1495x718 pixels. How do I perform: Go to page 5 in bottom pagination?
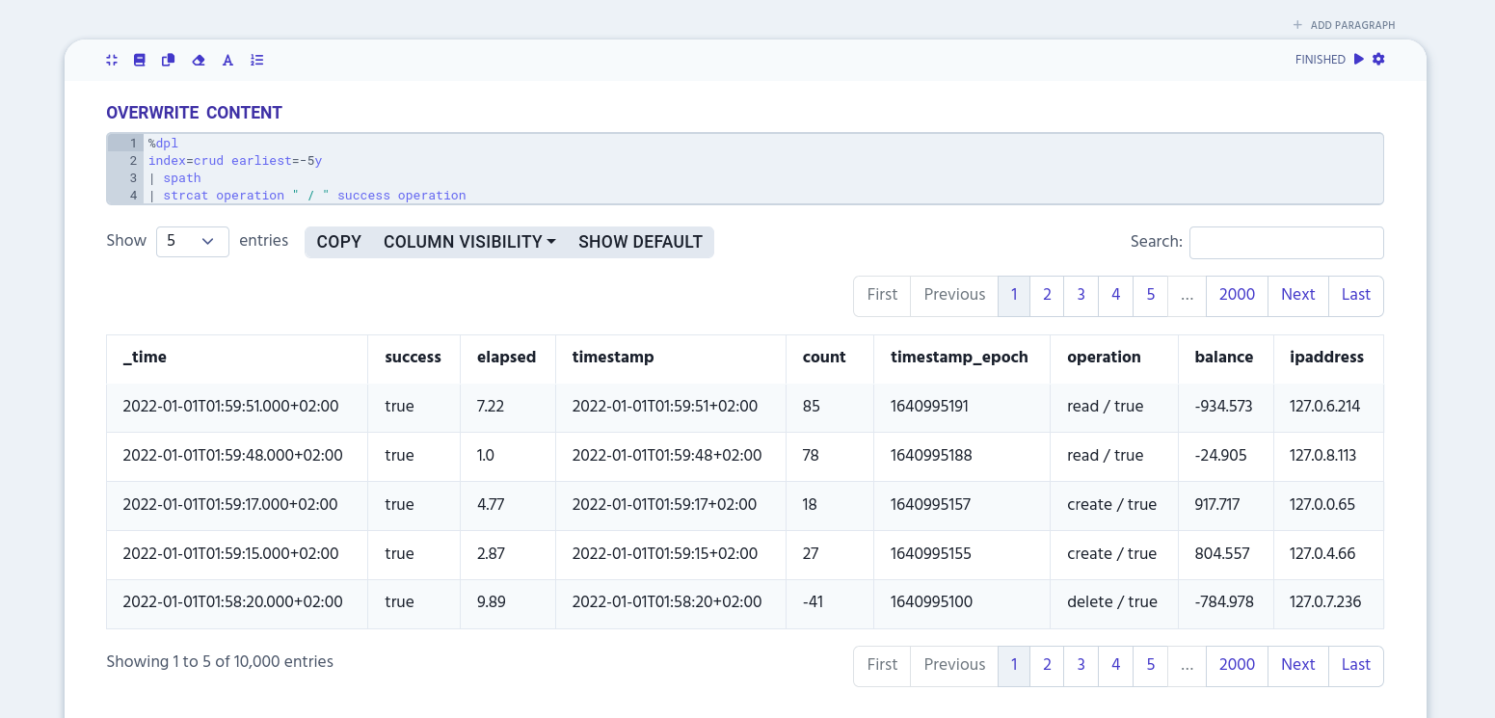(1151, 665)
